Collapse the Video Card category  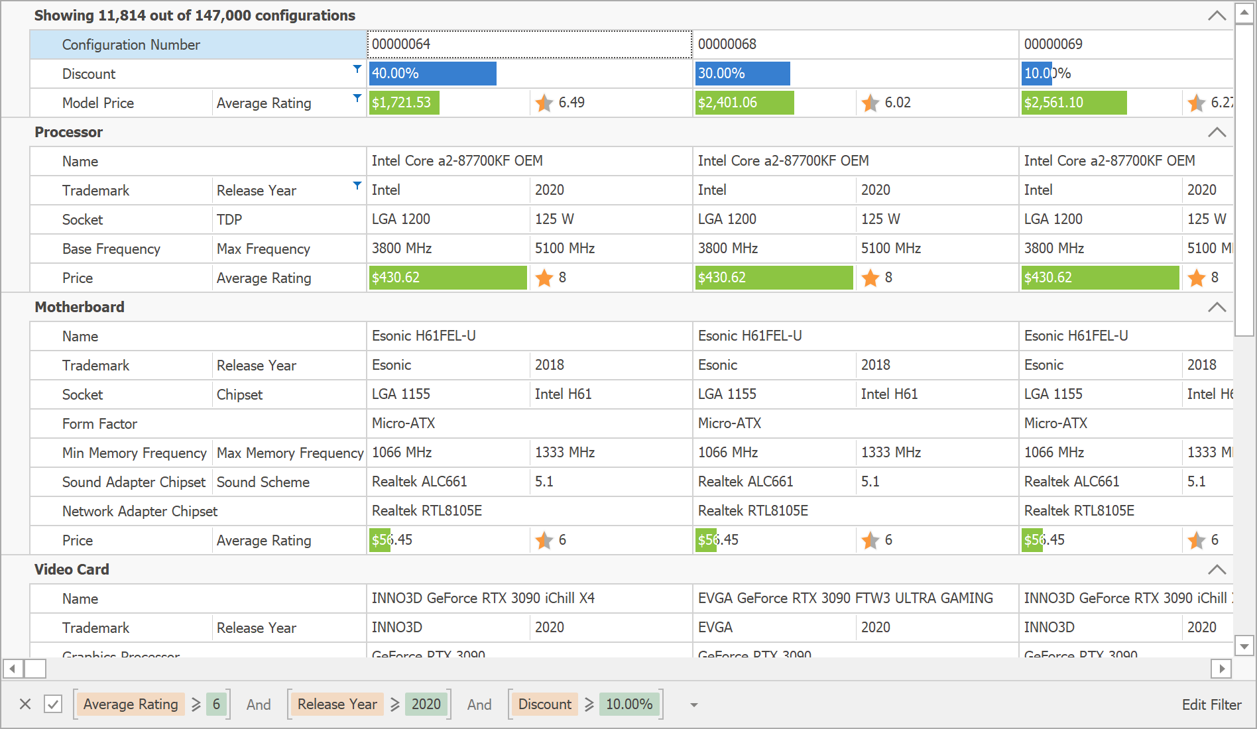click(x=1217, y=569)
